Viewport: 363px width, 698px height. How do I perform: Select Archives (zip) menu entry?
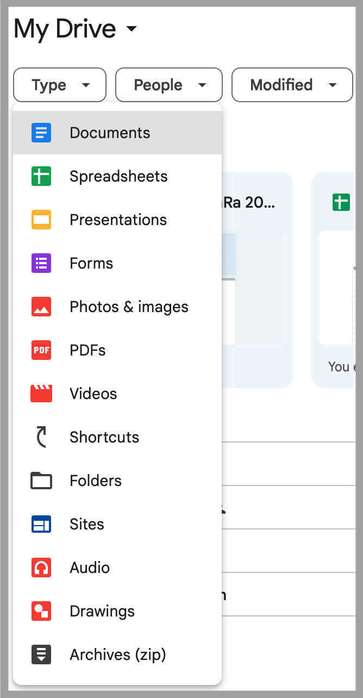pos(117,655)
